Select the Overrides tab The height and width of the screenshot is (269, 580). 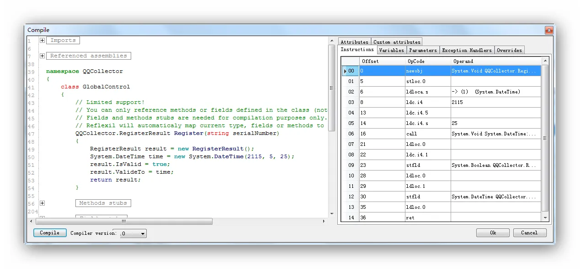pos(509,50)
